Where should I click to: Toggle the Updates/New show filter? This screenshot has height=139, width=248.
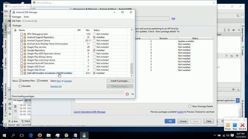20,81
